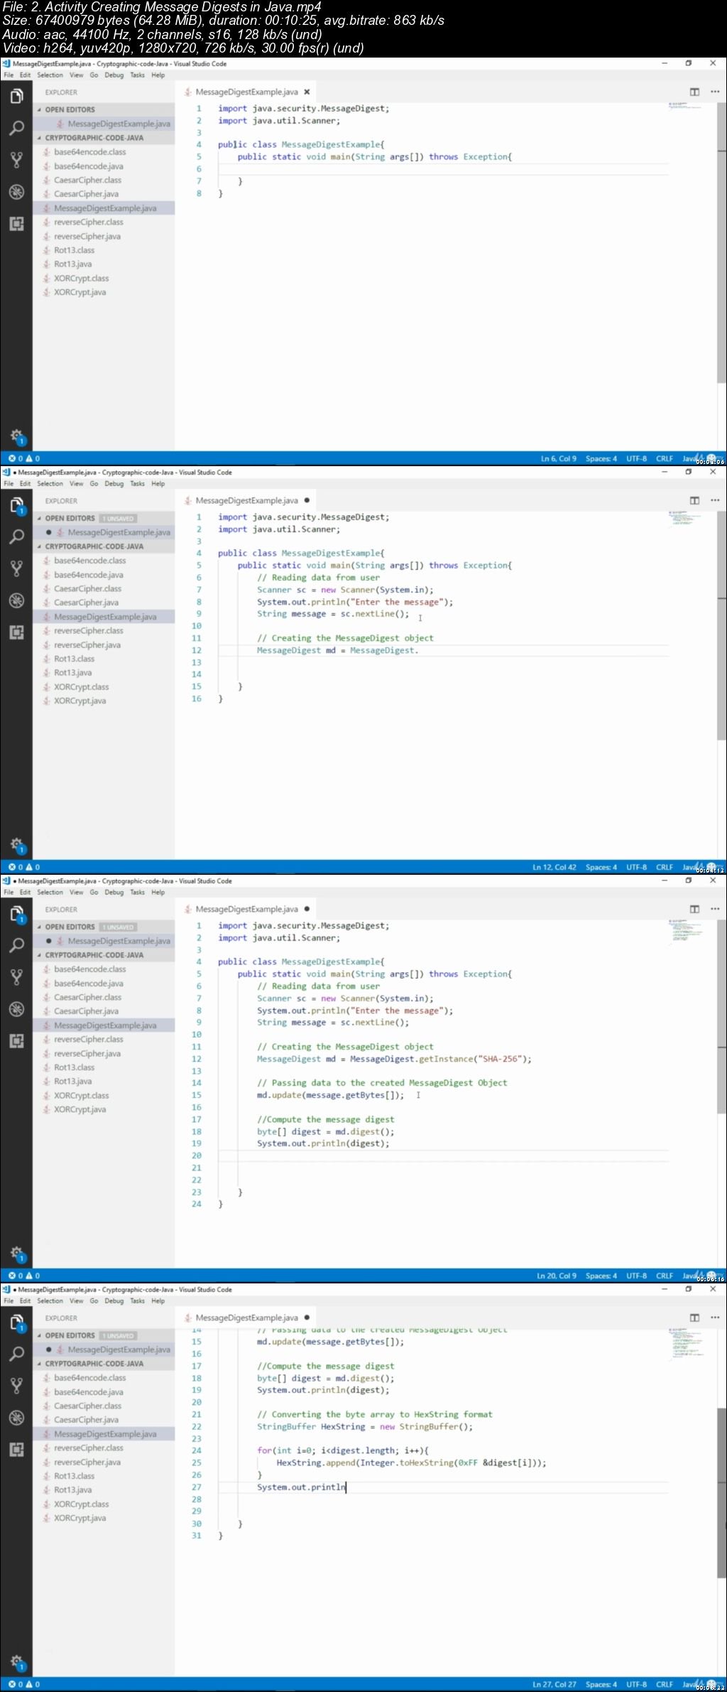Open Tasks menu in the 00:06:16 frame
This screenshot has width=727, height=1692.
pyautogui.click(x=137, y=892)
